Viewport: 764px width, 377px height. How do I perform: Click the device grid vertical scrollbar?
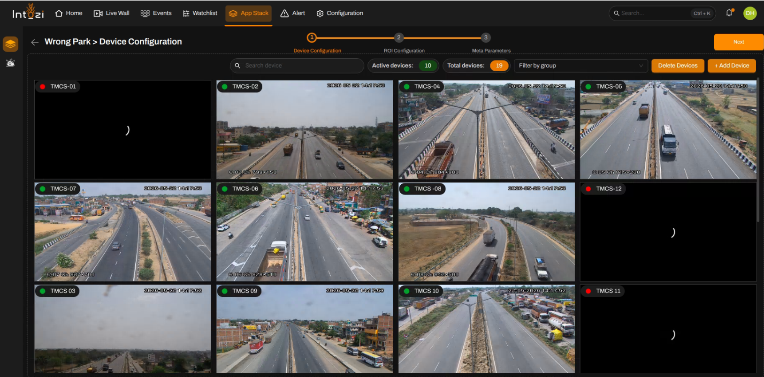758,150
